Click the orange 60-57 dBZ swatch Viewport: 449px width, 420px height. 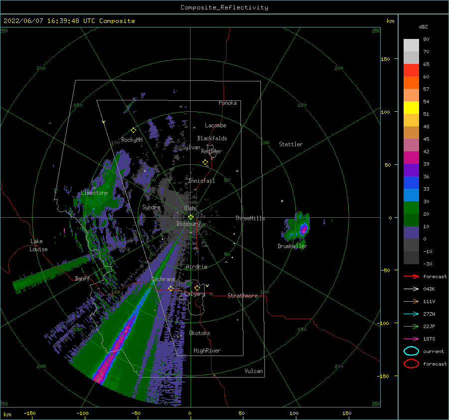click(411, 83)
